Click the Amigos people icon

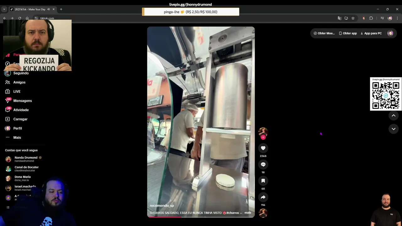click(x=8, y=82)
